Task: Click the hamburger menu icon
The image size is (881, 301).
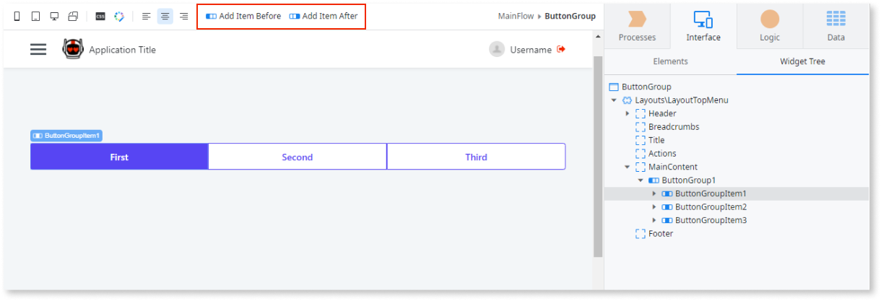Action: [38, 49]
